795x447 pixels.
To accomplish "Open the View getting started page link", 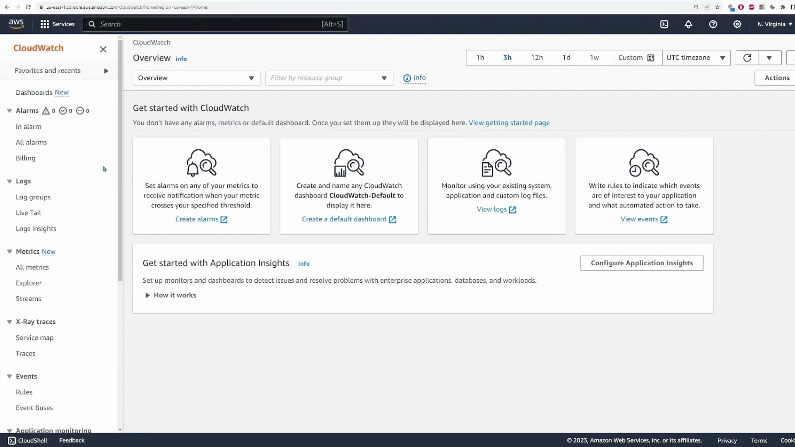I will click(509, 123).
